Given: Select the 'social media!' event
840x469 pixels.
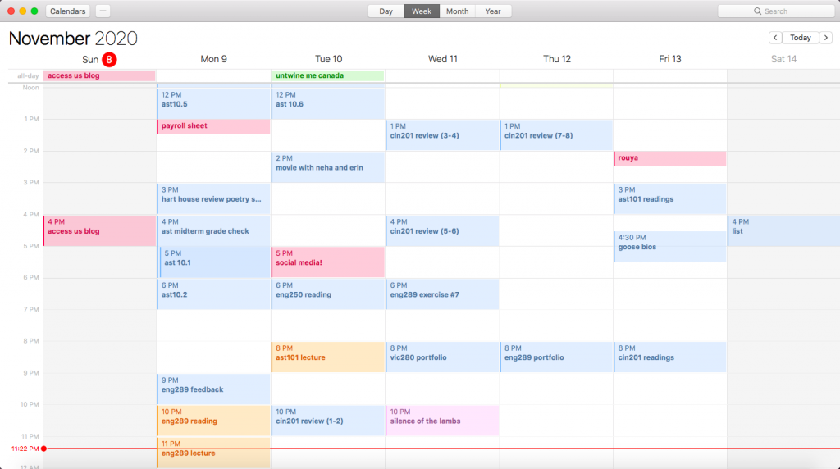Looking at the screenshot, I should click(x=327, y=262).
